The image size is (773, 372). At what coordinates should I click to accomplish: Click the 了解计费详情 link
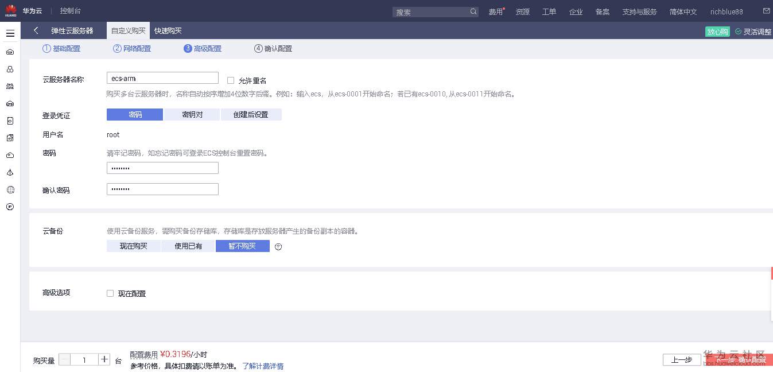tap(262, 366)
